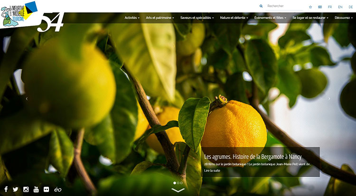Click the star favorites icon
The width and height of the screenshot is (356, 196).
[x=310, y=7]
